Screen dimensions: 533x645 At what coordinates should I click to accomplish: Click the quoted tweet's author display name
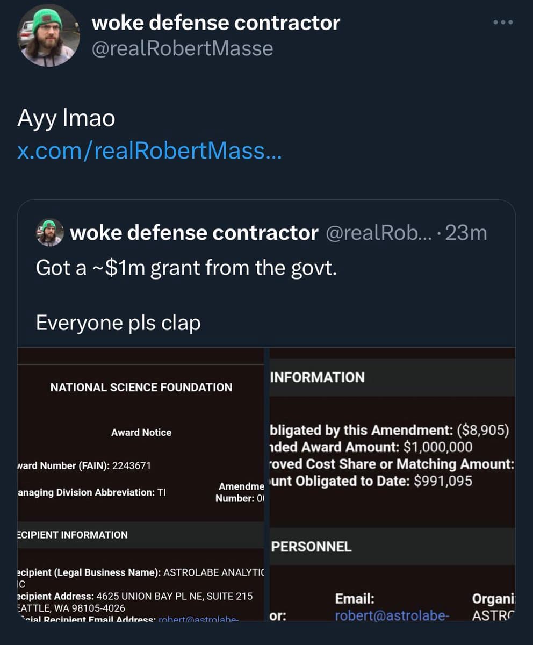(194, 233)
